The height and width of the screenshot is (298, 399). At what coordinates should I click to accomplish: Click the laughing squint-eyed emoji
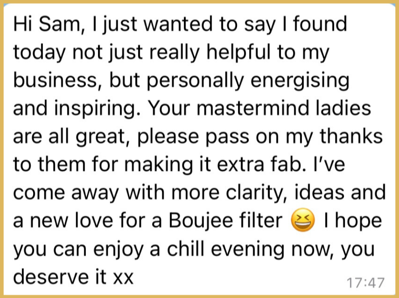click(x=302, y=220)
